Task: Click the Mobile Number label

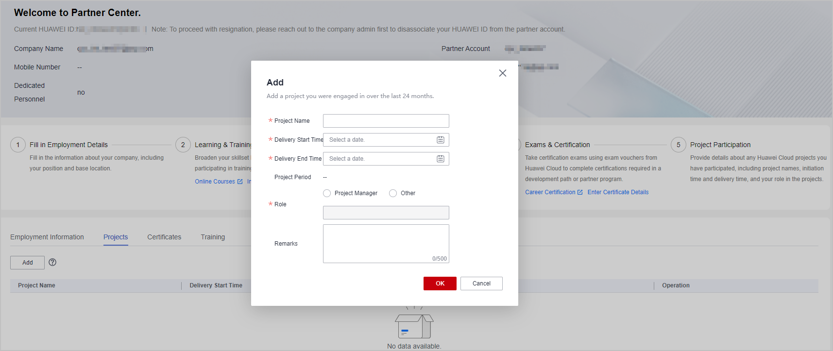Action: 37,67
